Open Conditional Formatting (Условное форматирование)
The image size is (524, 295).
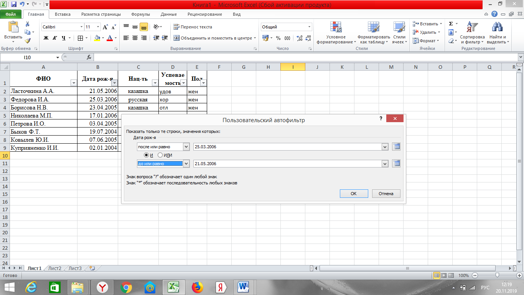[x=336, y=33]
